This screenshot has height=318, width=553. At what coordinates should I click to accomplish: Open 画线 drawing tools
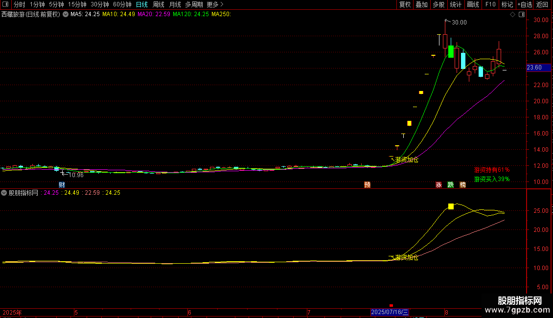(x=473, y=4)
